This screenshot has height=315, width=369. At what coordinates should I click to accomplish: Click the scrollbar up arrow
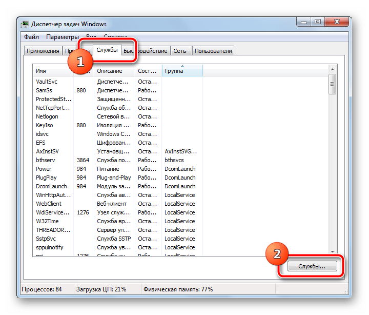click(333, 69)
